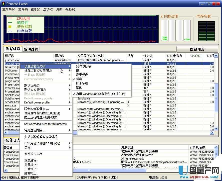Click the process list scroll-down arrow
The image size is (222, 181).
pos(216,128)
